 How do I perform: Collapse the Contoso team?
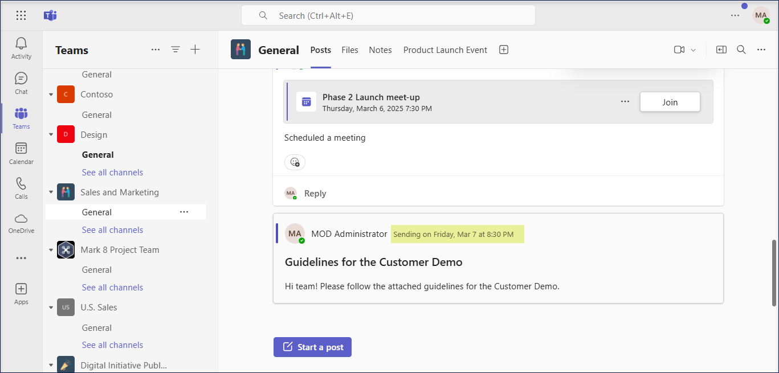[51, 95]
